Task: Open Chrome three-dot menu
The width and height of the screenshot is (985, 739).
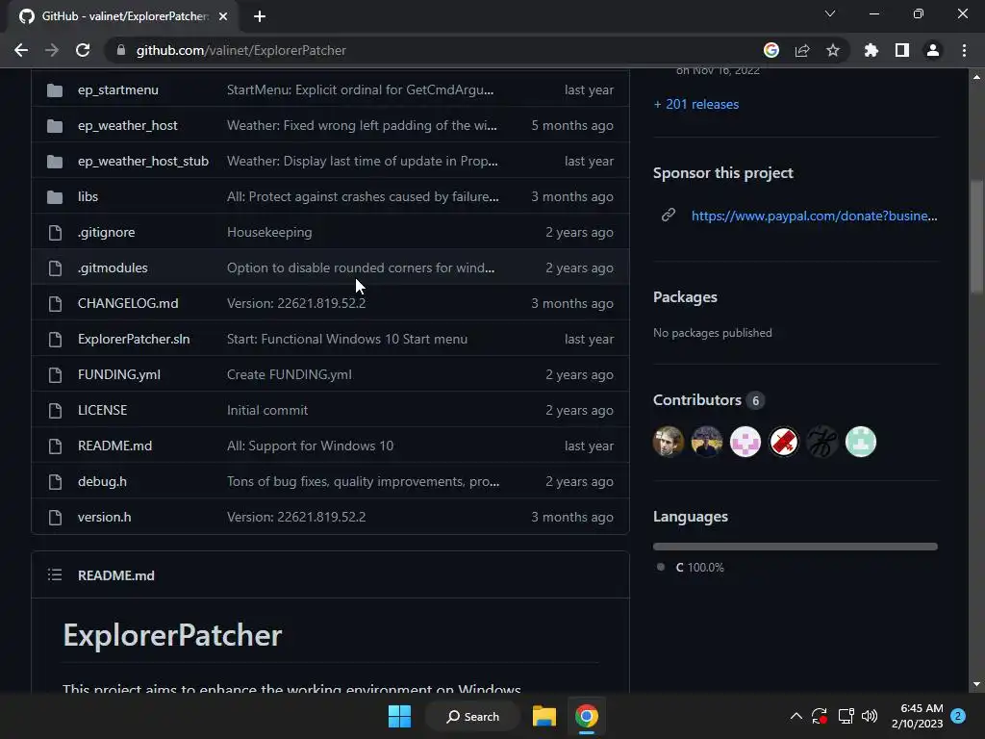Action: 964,50
